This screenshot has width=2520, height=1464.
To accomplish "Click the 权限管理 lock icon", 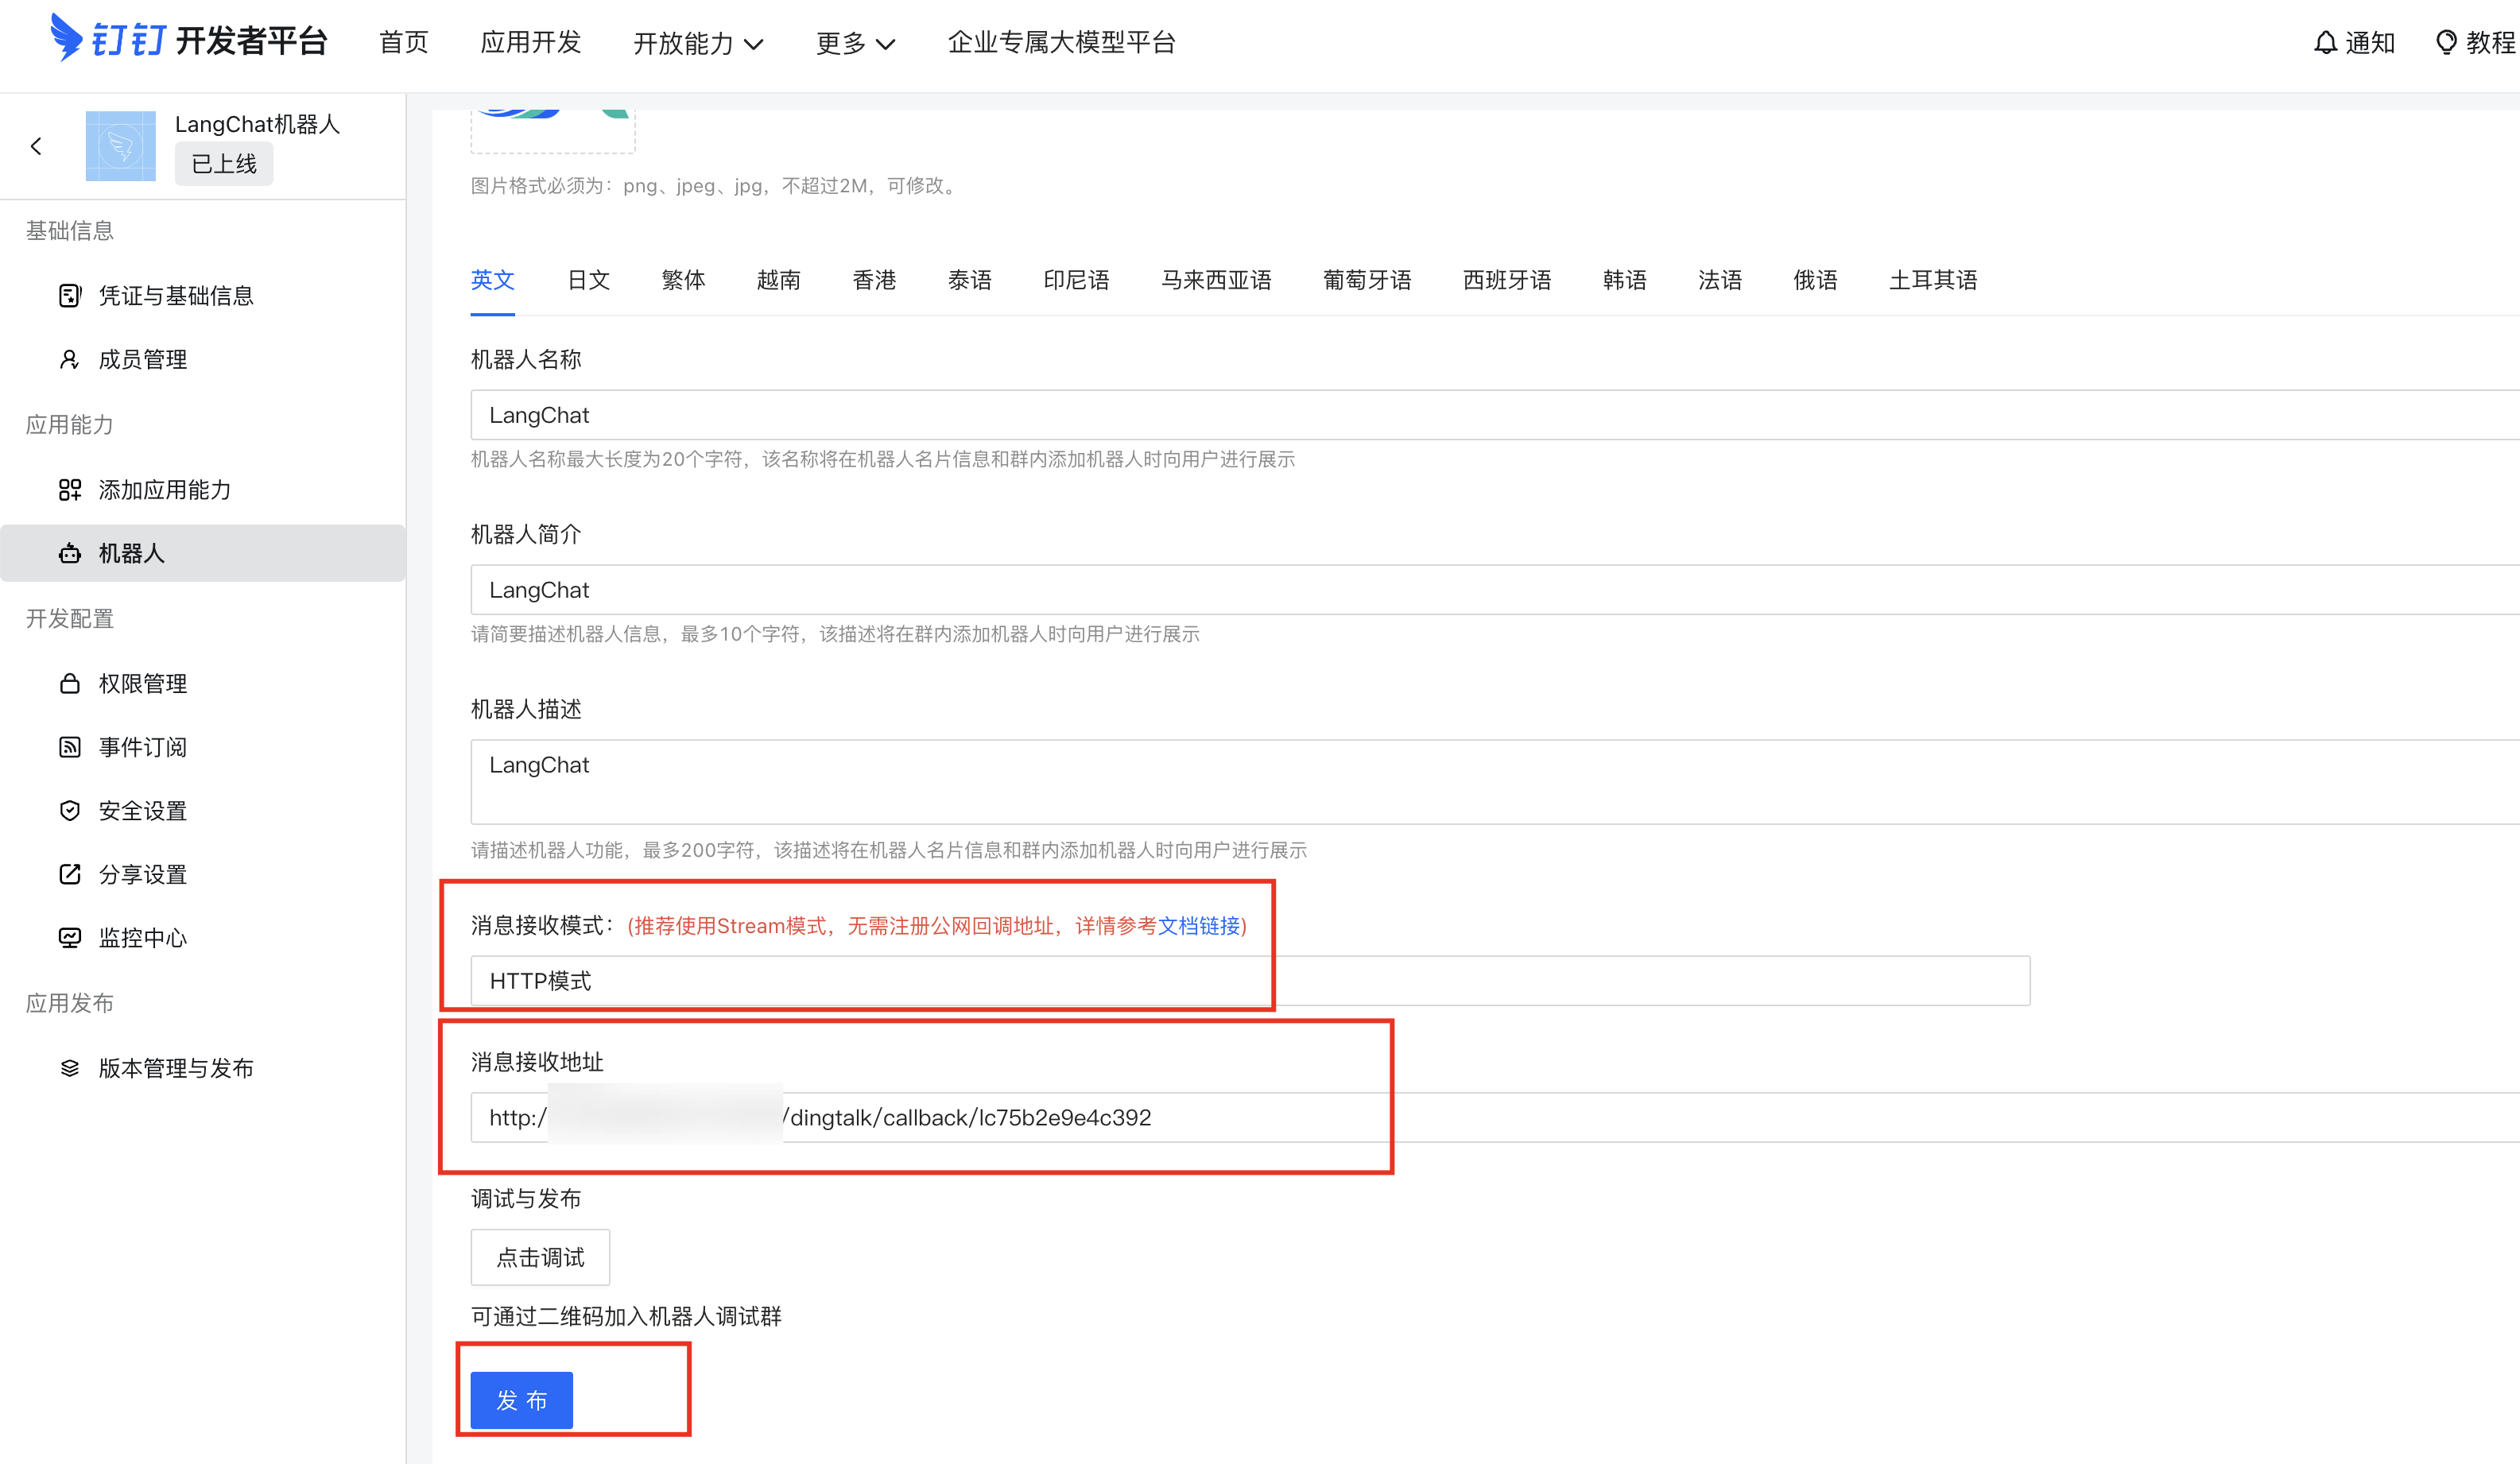I will click(x=69, y=683).
